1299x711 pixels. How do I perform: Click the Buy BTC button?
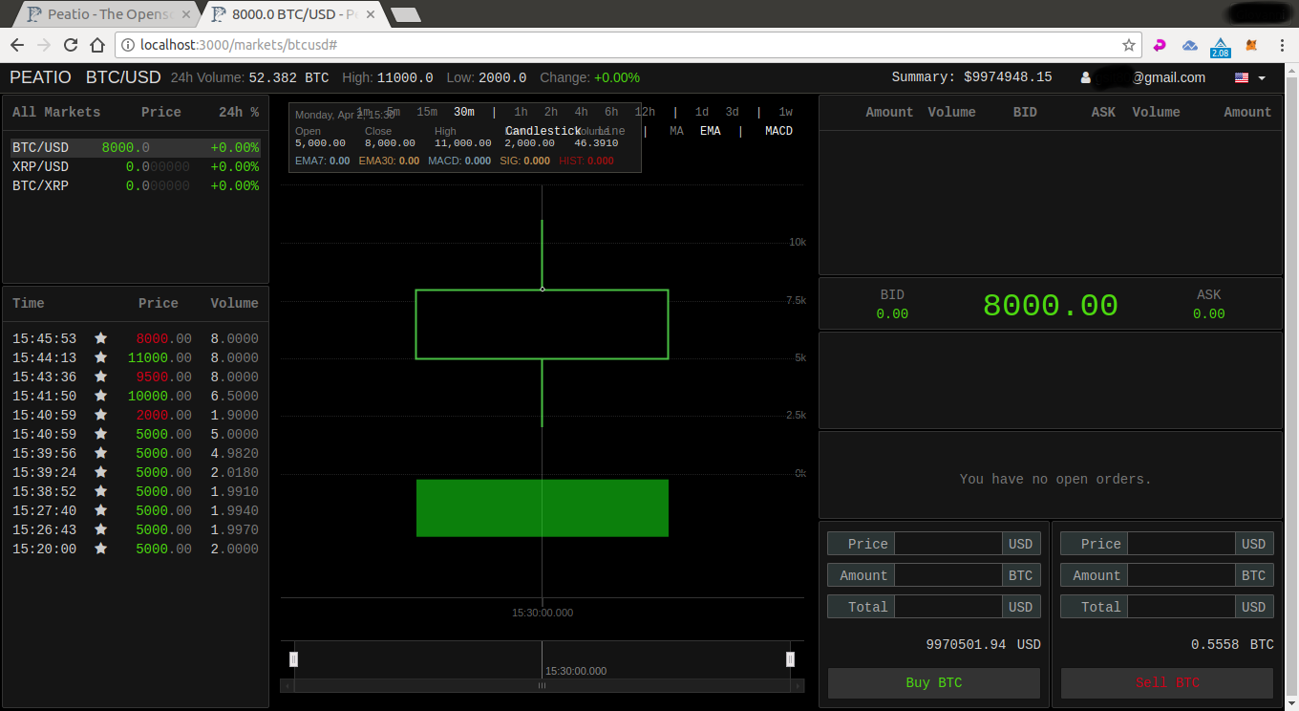[933, 683]
